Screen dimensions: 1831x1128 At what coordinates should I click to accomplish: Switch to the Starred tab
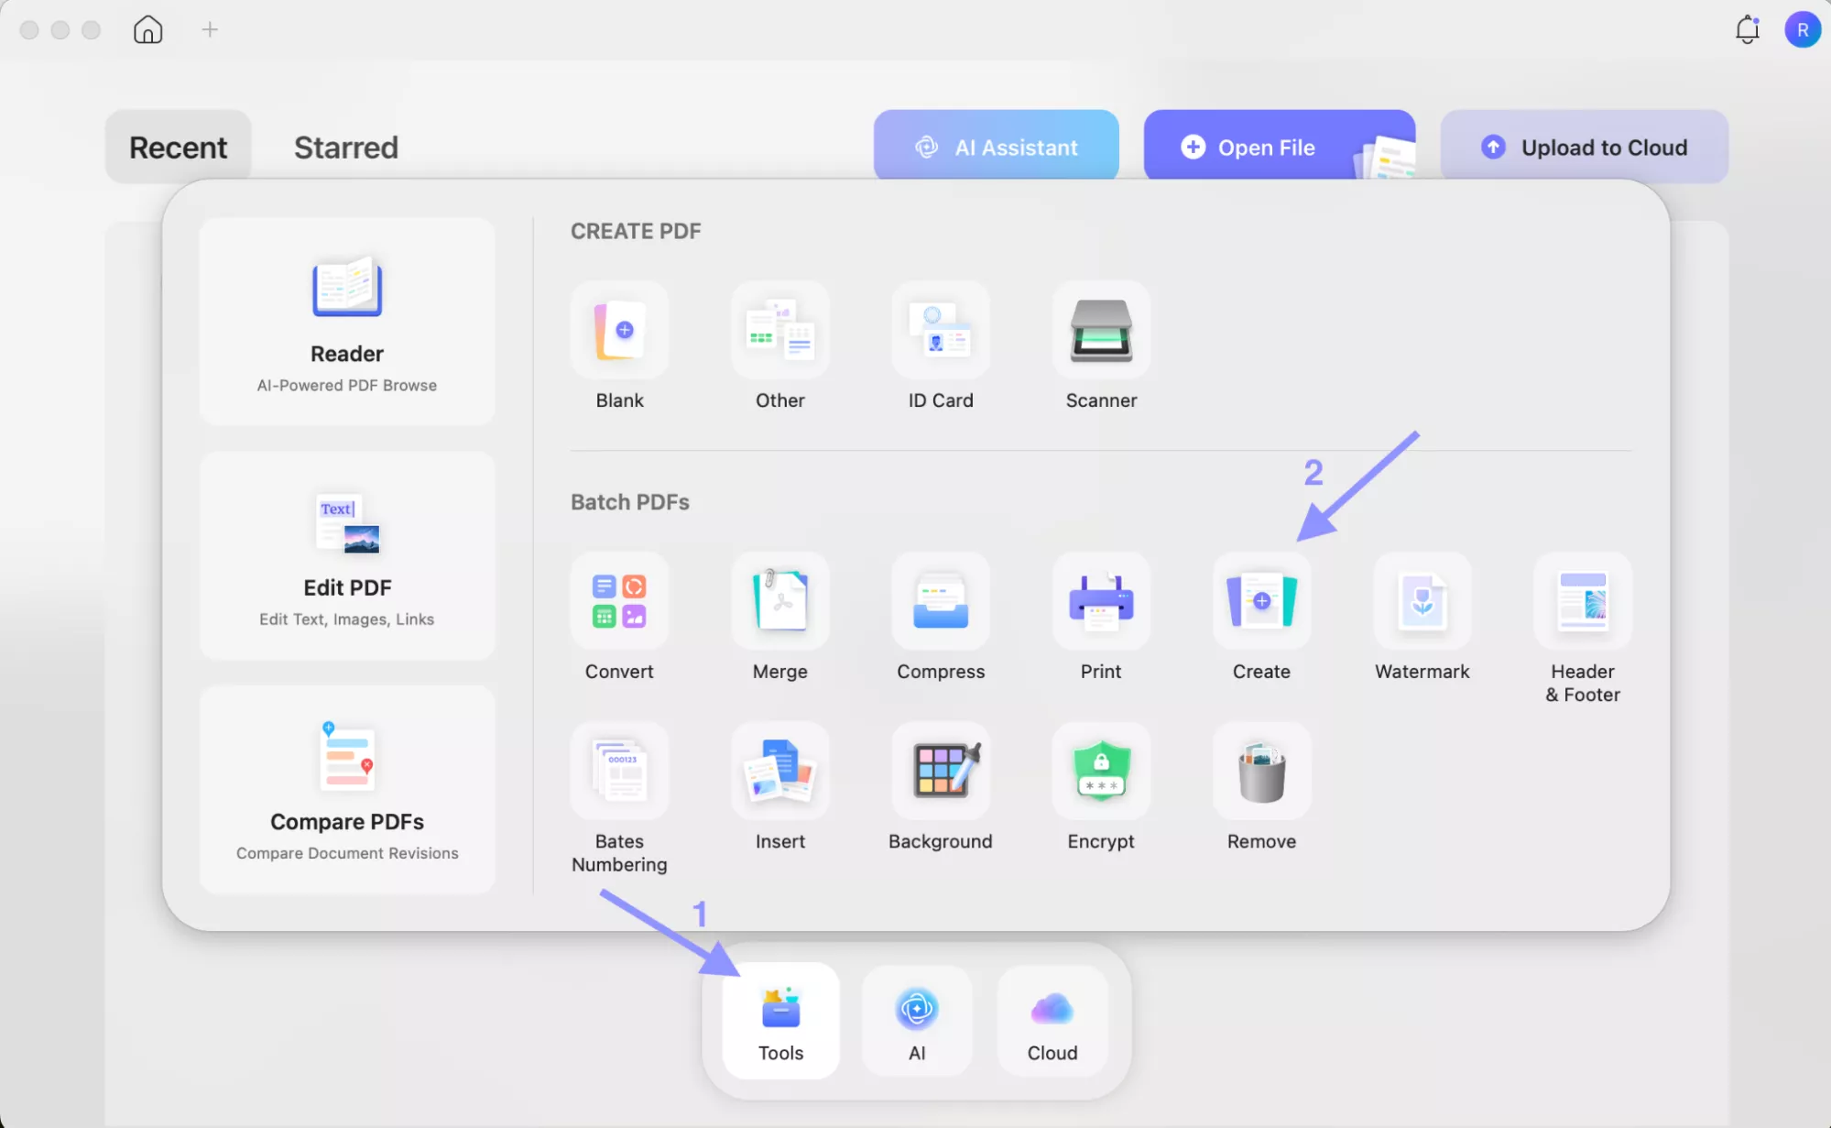(345, 147)
